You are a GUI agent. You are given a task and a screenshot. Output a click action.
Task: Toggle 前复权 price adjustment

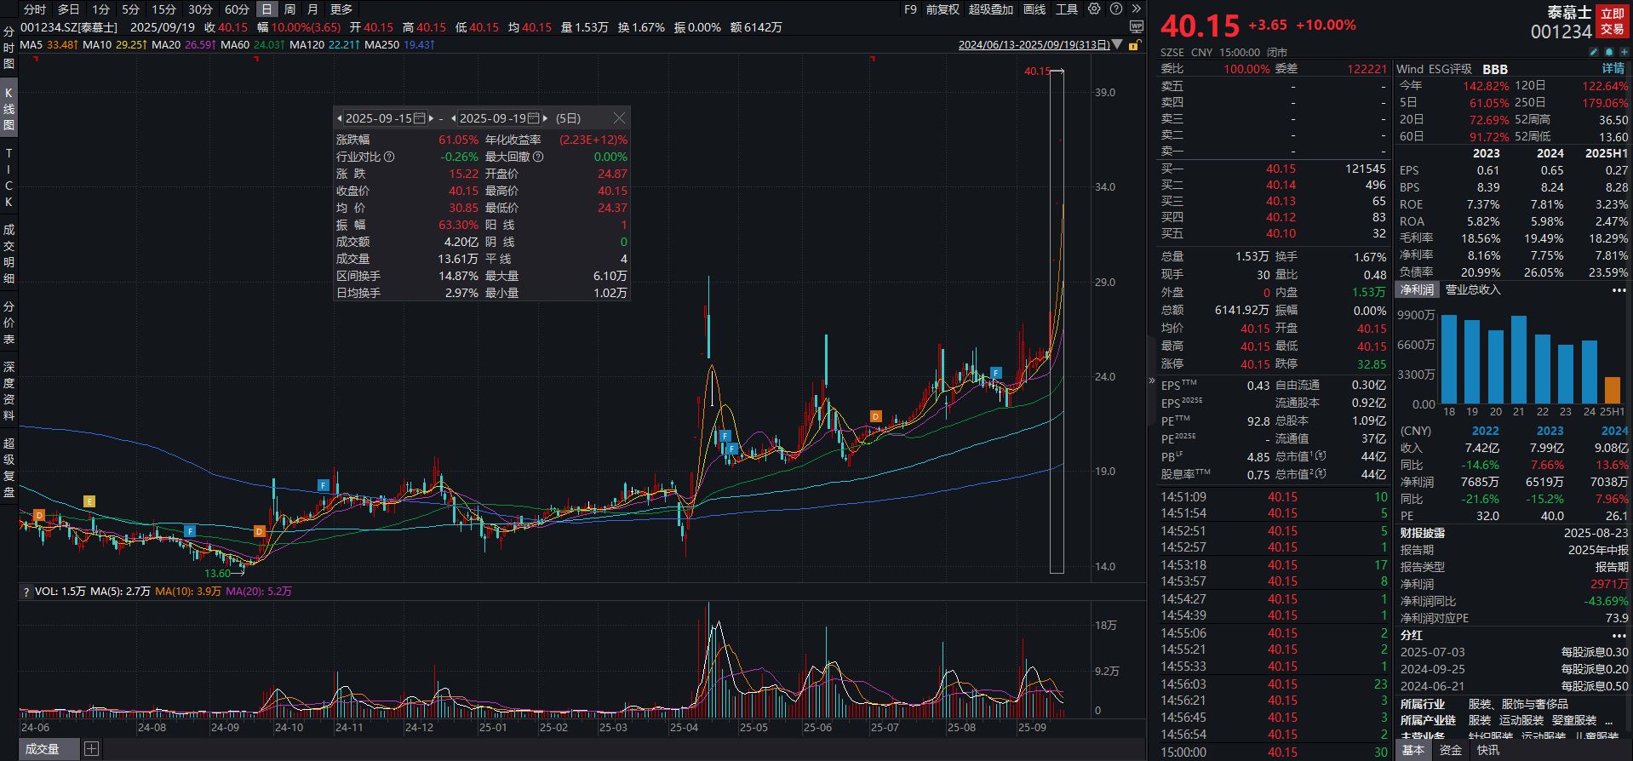click(x=943, y=9)
